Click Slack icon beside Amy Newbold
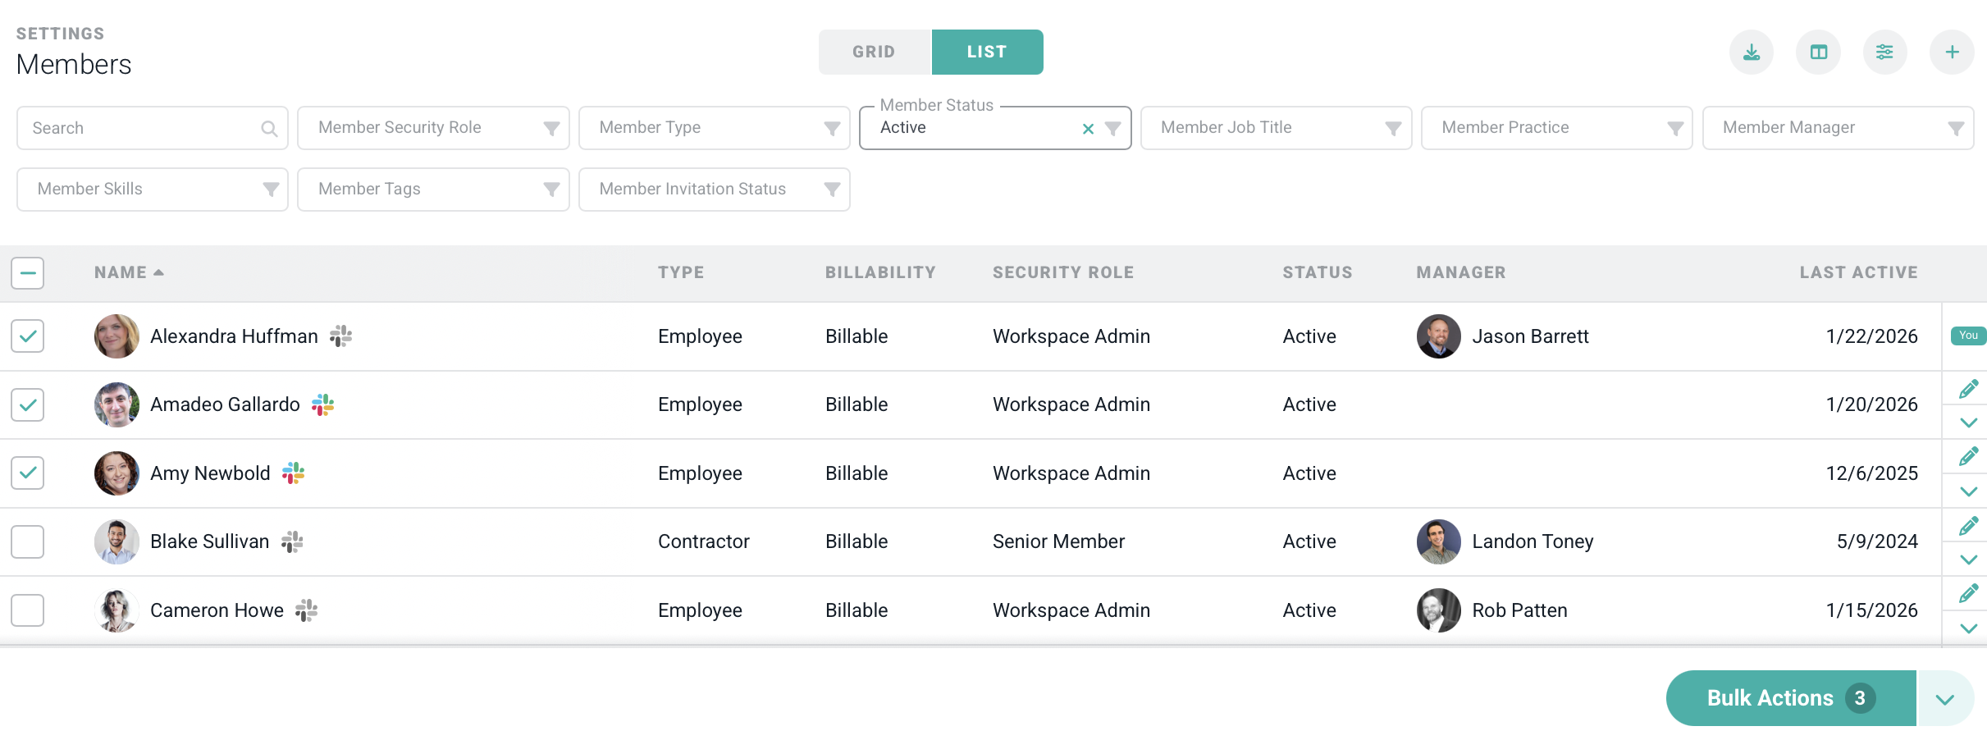The image size is (1987, 740). point(293,473)
